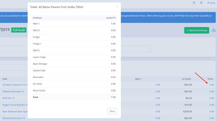
Task: Click Well 1 quantity 7.00 in table
Action: click(x=158, y=85)
